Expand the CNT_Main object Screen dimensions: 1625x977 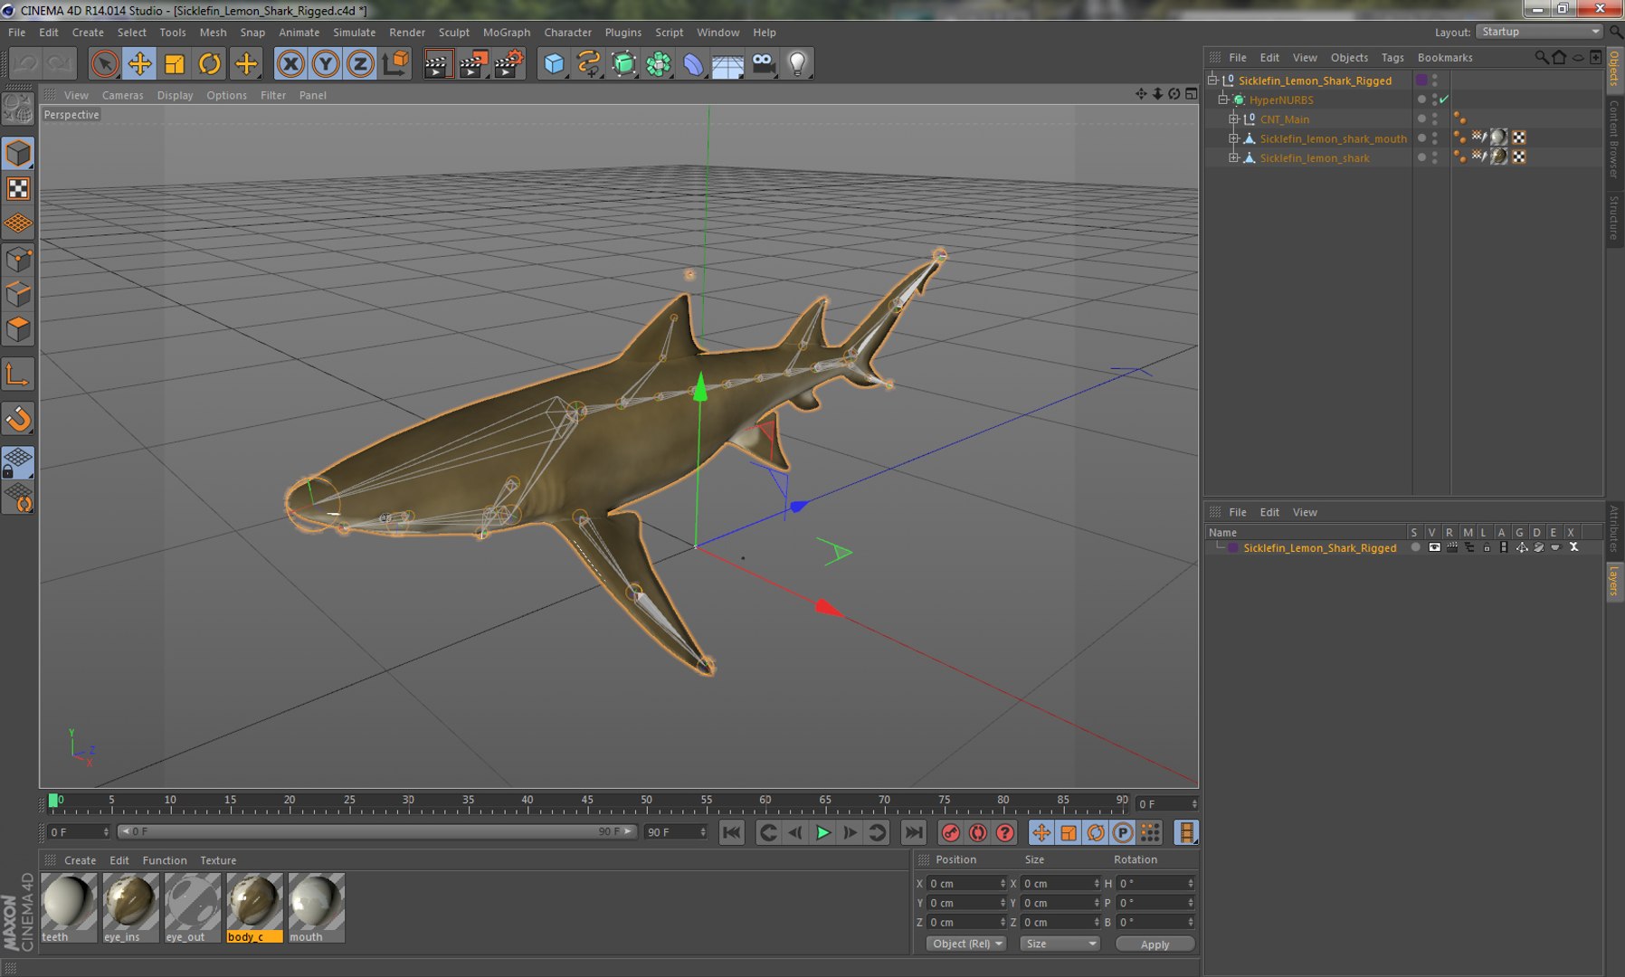point(1233,119)
